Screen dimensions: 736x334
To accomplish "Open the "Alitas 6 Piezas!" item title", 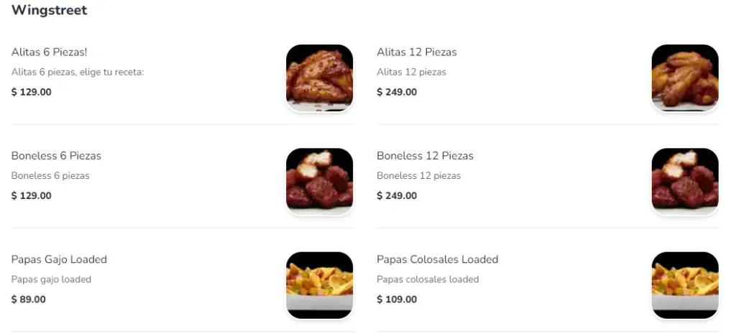I will [50, 52].
